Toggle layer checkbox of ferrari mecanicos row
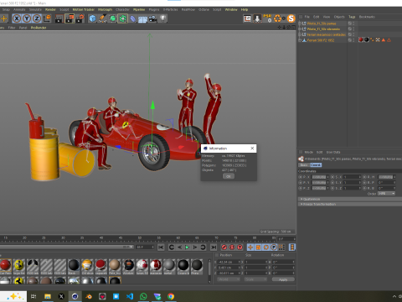Viewport: 402px width, 302px height. coord(350,34)
